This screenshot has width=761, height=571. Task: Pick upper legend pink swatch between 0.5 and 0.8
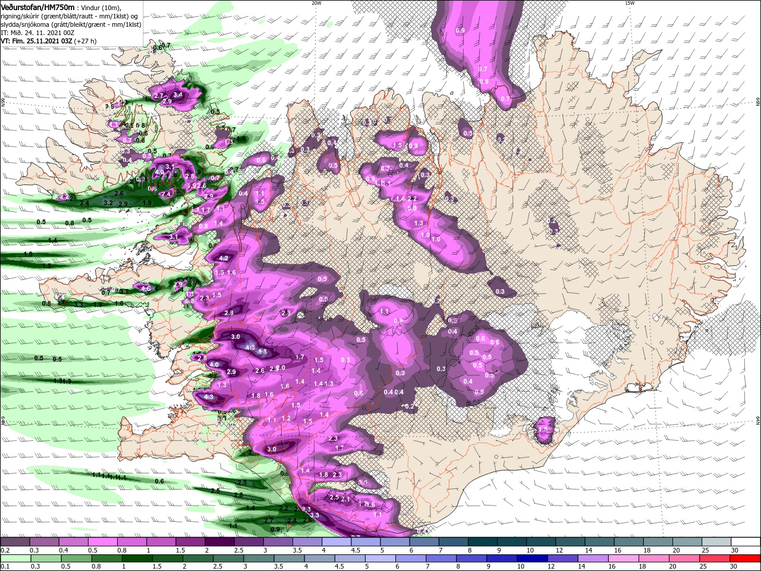[102, 541]
